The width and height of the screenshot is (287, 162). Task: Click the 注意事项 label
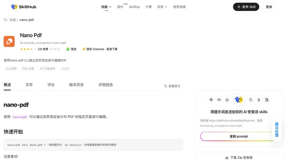tap(11, 157)
